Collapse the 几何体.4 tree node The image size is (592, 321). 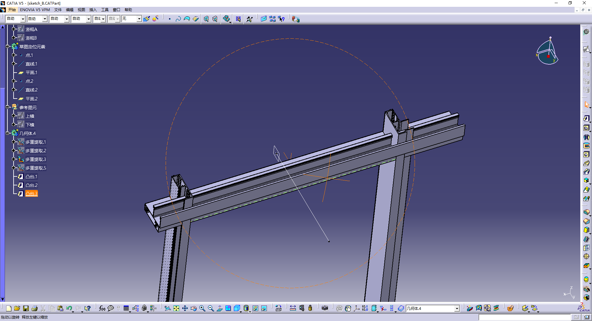click(7, 133)
